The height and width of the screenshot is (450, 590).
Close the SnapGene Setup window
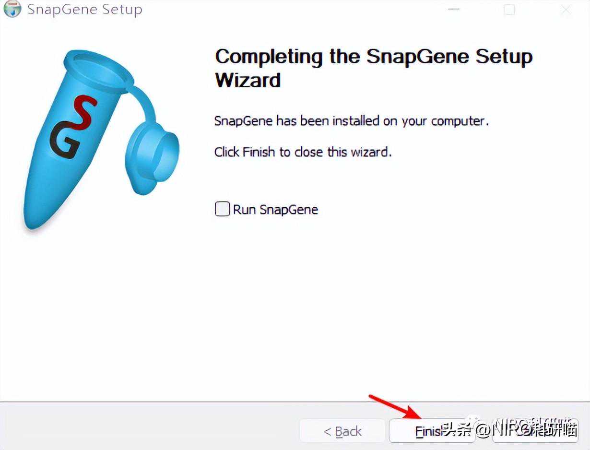(566, 10)
